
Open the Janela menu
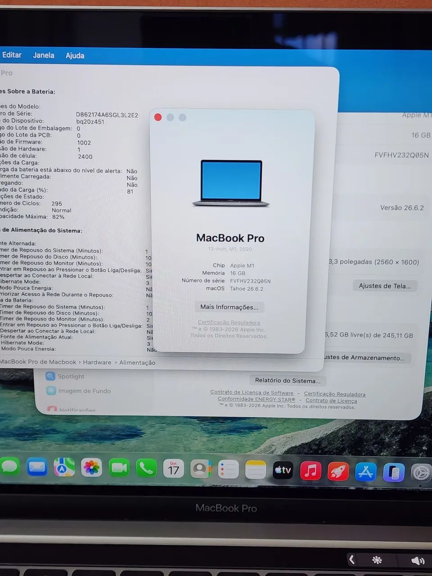pos(44,55)
